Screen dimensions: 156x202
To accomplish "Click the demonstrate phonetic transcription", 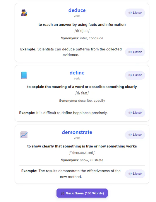I will 82,152.
